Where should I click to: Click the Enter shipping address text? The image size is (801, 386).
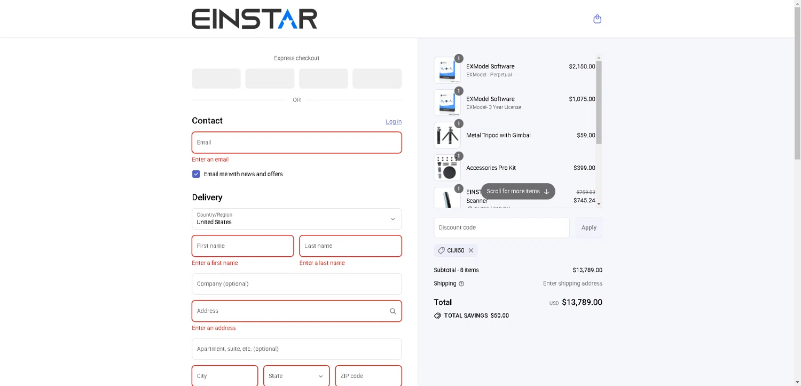point(572,283)
